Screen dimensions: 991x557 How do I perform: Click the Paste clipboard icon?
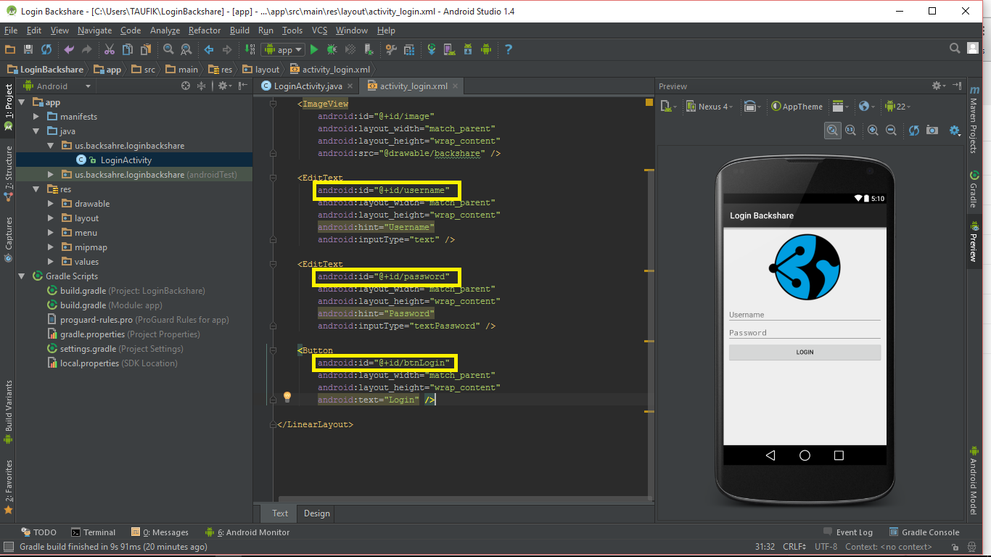coord(146,49)
